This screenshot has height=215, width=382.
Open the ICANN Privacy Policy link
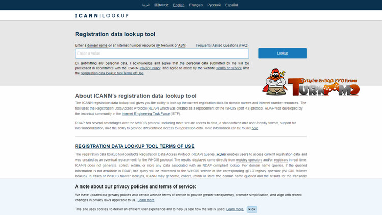click(150, 68)
